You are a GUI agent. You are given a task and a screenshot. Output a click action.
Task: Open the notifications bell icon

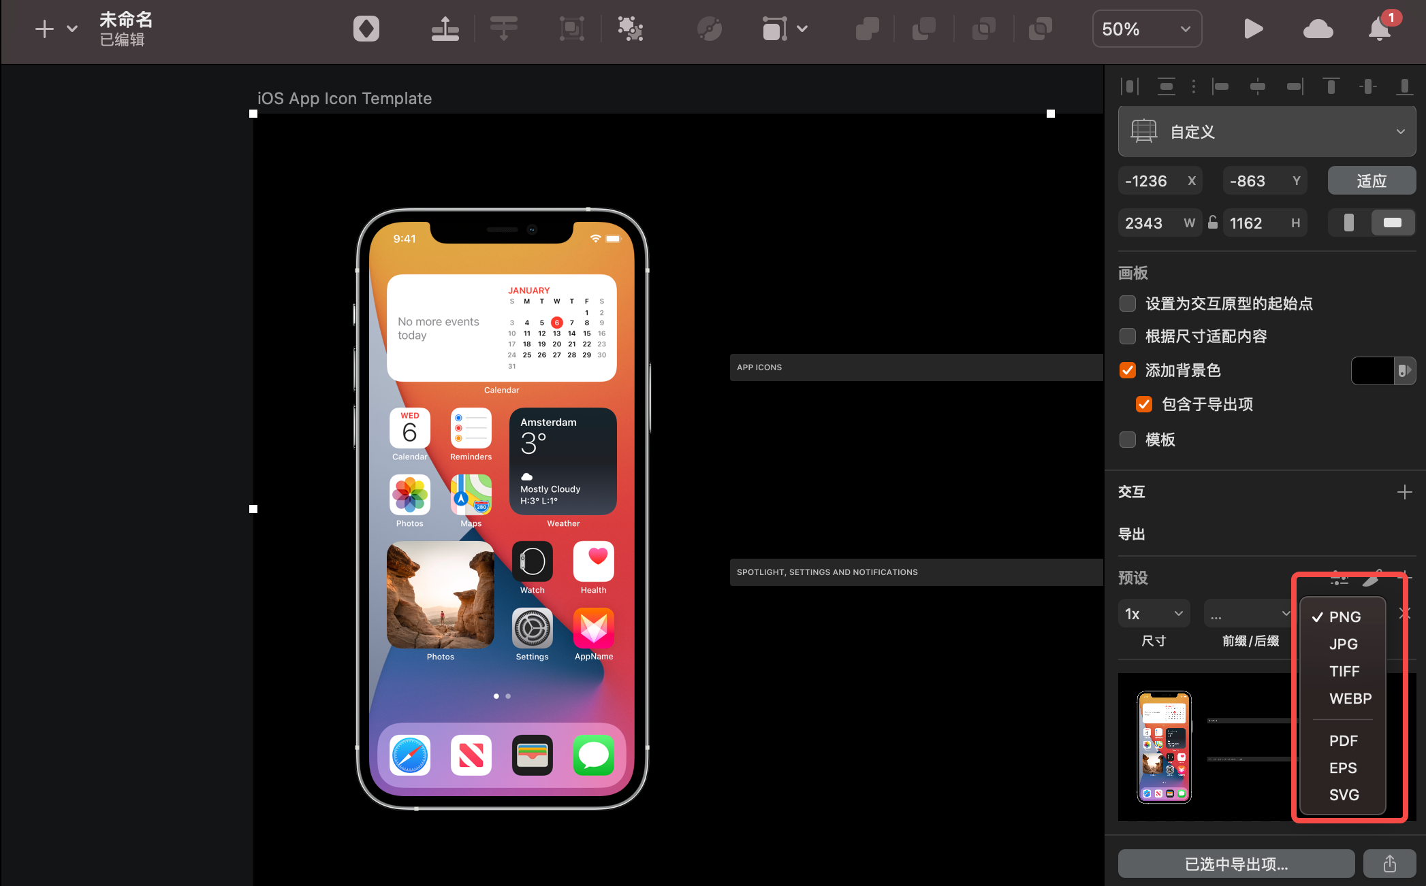pos(1380,29)
